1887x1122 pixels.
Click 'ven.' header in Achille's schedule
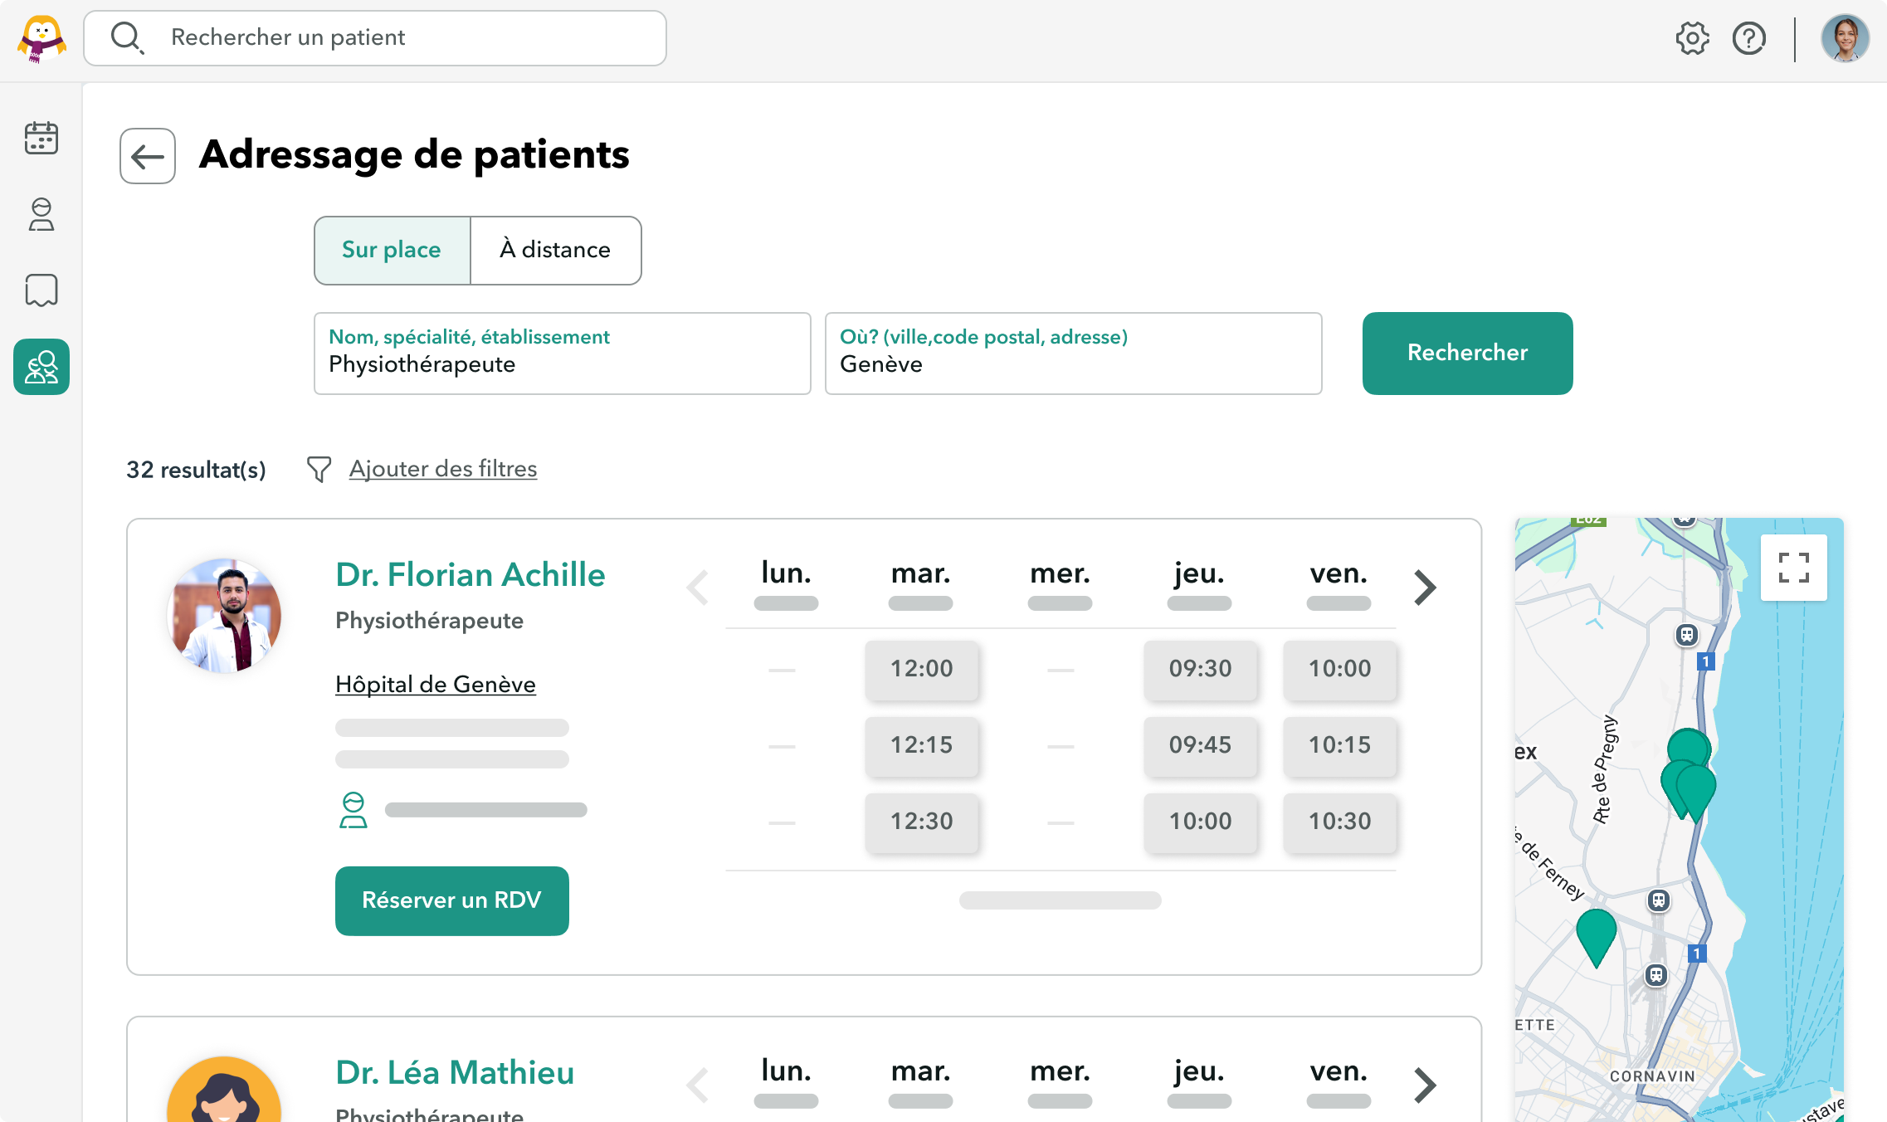[x=1338, y=573]
